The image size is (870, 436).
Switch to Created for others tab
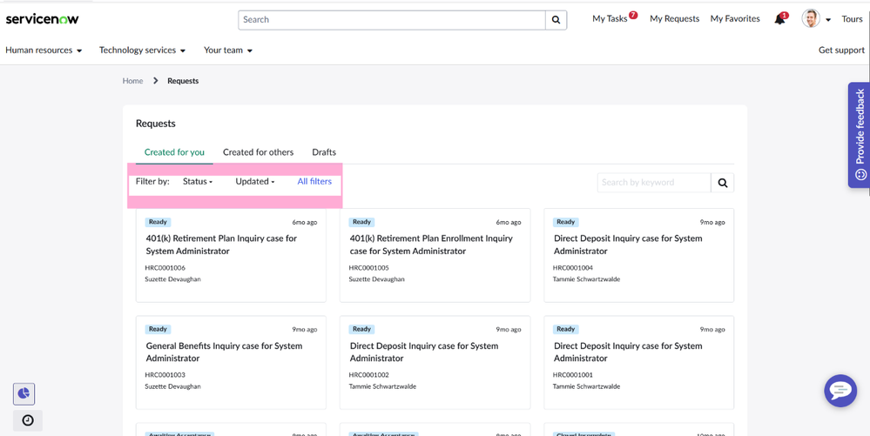[258, 152]
